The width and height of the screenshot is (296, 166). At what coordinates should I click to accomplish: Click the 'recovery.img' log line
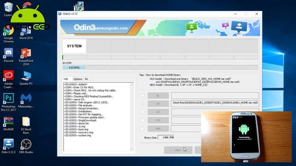click(x=79, y=132)
